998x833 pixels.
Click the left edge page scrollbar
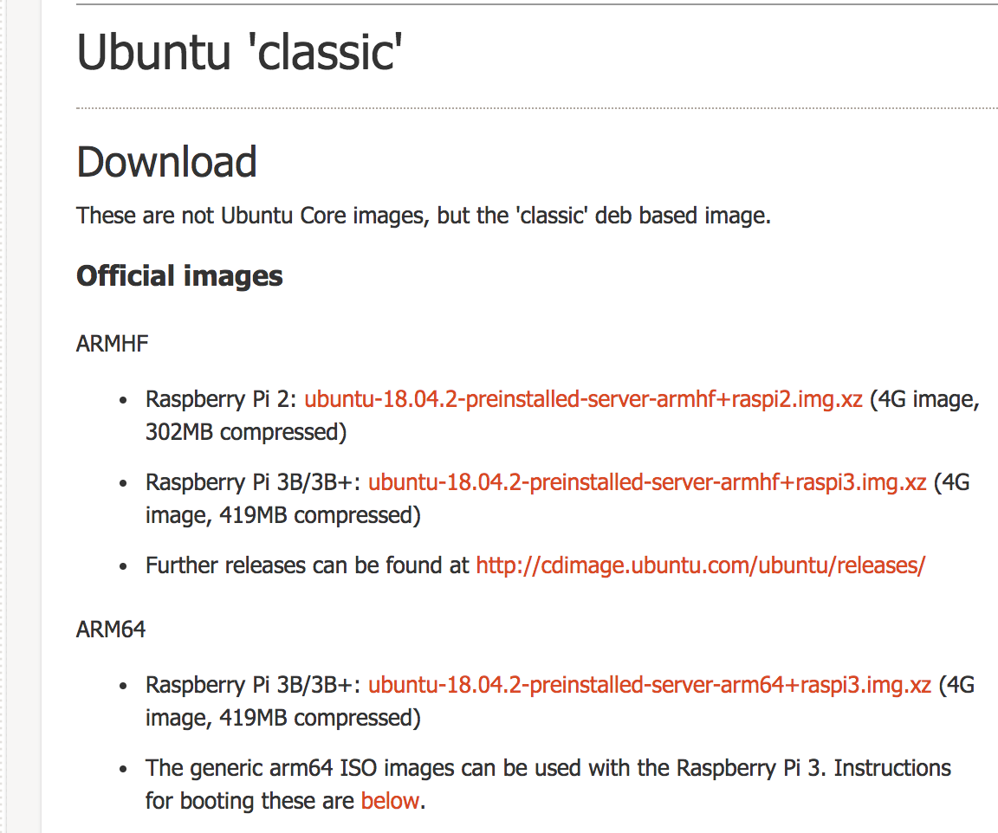click(5, 416)
